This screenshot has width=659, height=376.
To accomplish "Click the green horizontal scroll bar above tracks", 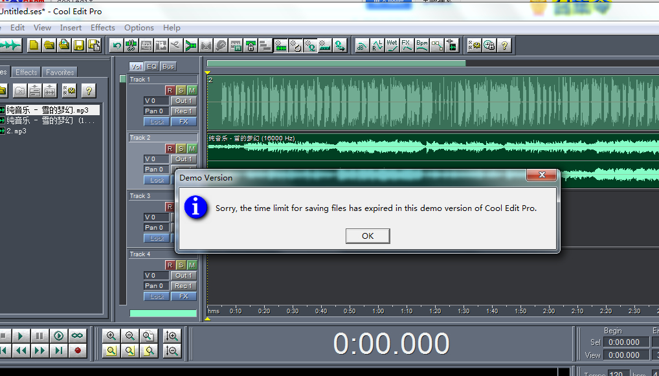I will [x=336, y=63].
